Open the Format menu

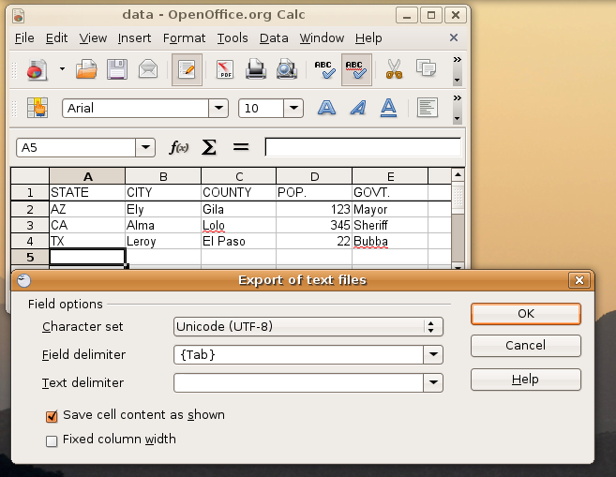[184, 38]
